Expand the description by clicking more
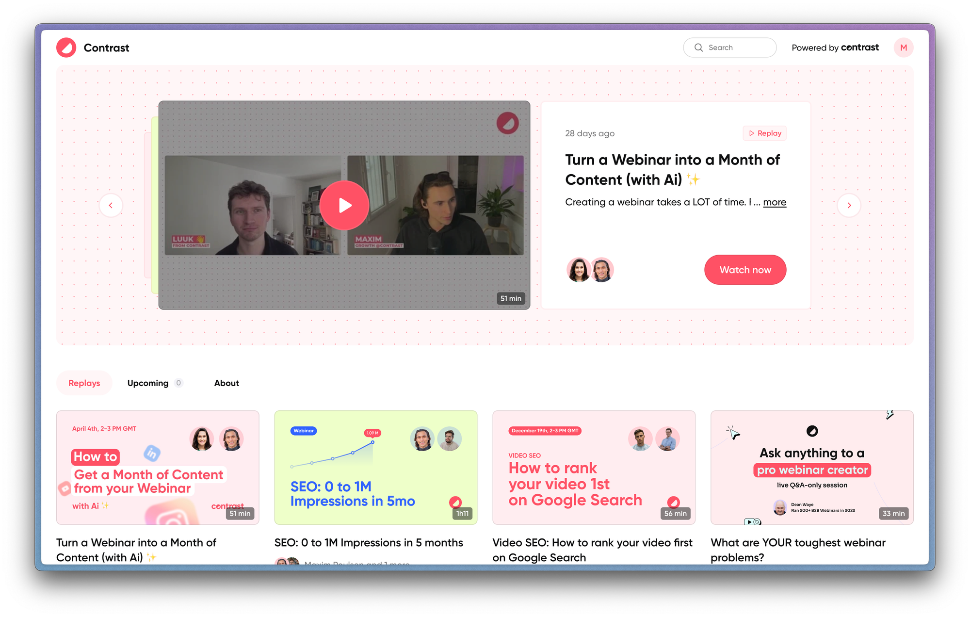This screenshot has width=970, height=617. [775, 202]
